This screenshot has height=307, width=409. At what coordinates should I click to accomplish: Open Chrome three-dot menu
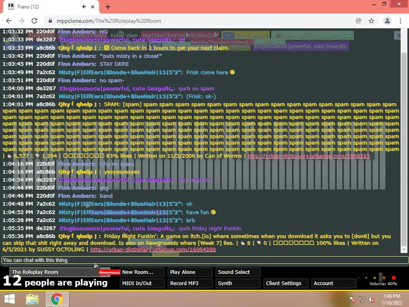click(x=400, y=21)
